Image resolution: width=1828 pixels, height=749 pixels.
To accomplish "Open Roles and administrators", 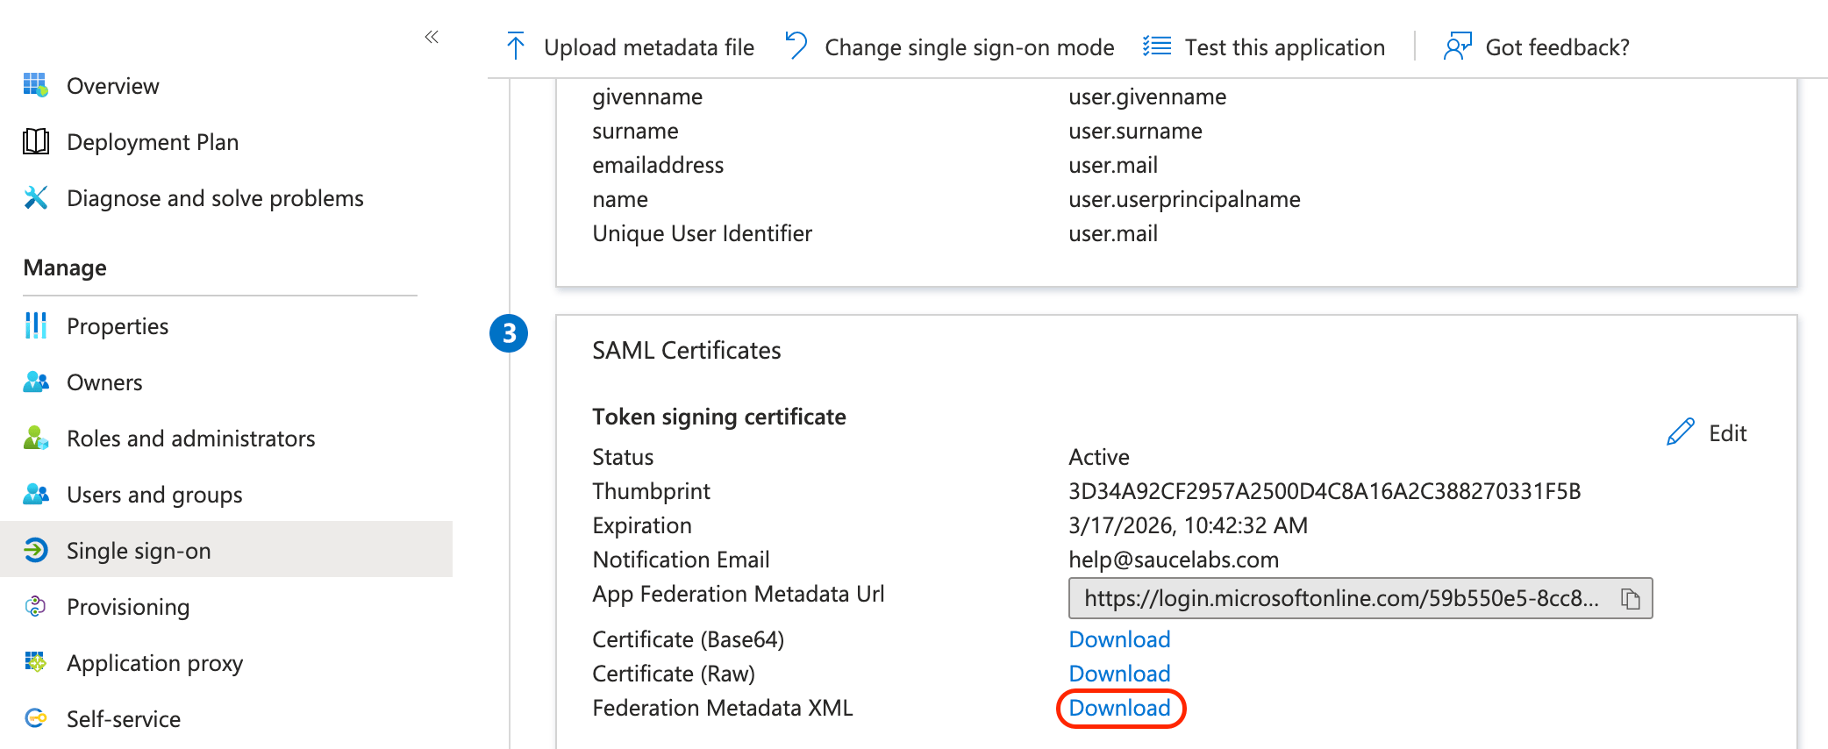I will click(x=190, y=439).
